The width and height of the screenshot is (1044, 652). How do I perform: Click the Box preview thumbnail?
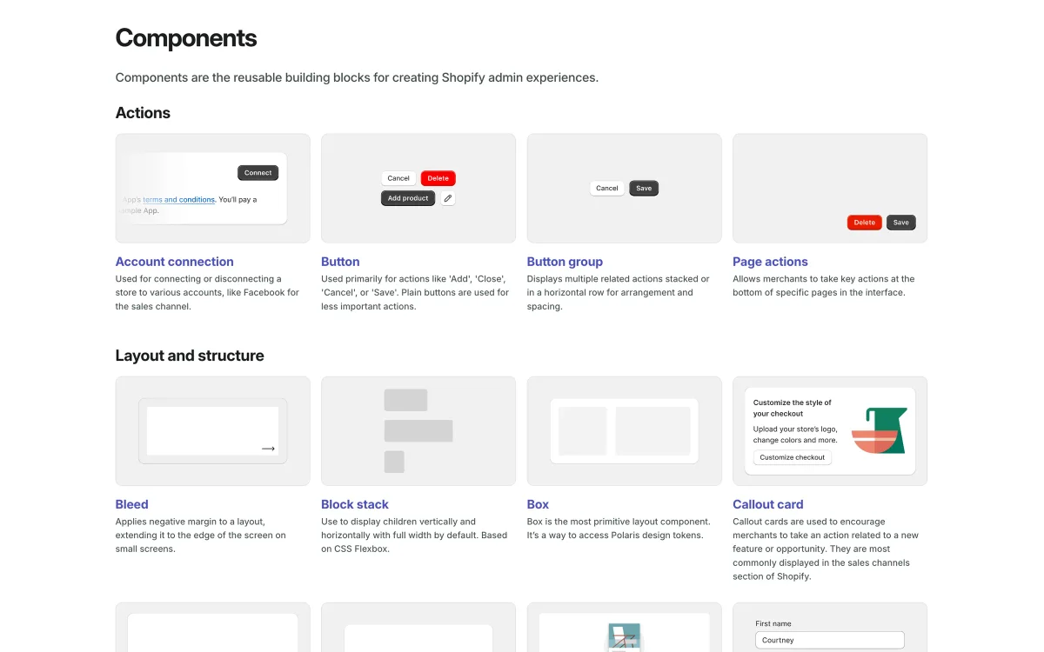point(624,430)
